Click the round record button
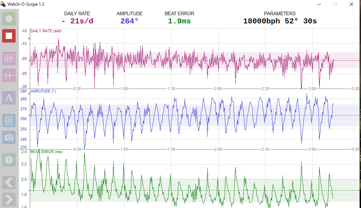This screenshot has width=361, height=208. pyautogui.click(x=9, y=19)
